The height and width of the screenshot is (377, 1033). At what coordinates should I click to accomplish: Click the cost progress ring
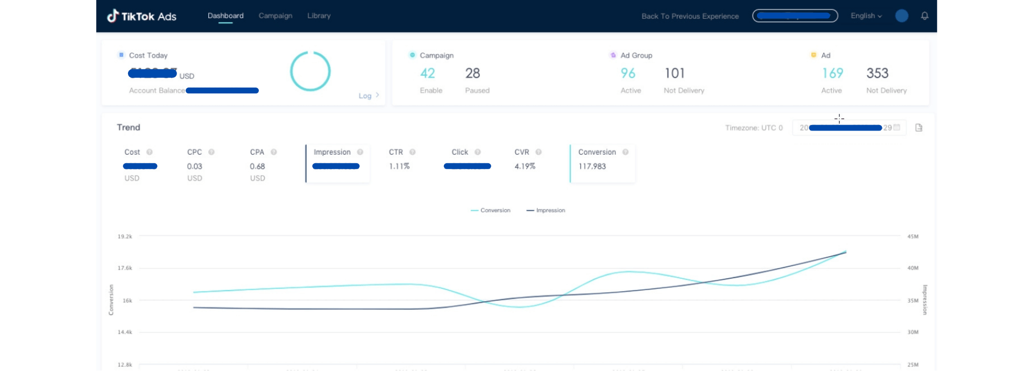[310, 71]
